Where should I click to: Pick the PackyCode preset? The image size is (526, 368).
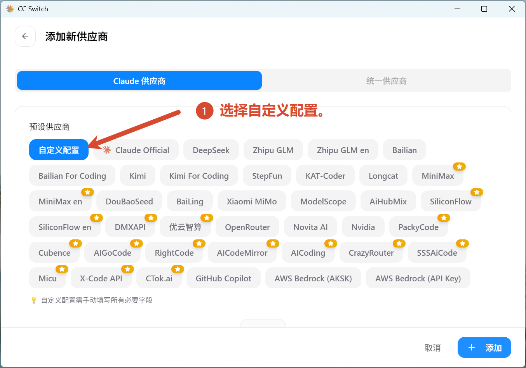click(x=418, y=227)
